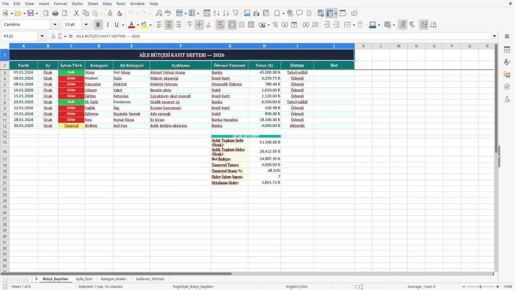Click the 100% zoom level
515x290 pixels.
(x=508, y=287)
